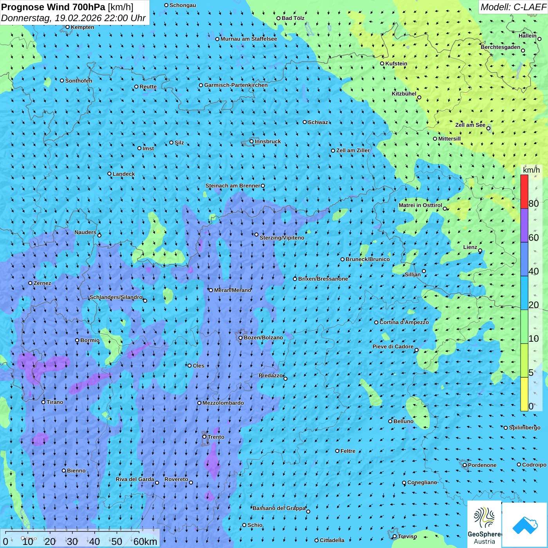Click the date "Donnerstag, 19.02.2026 22:00 Uhr"

tap(73, 18)
